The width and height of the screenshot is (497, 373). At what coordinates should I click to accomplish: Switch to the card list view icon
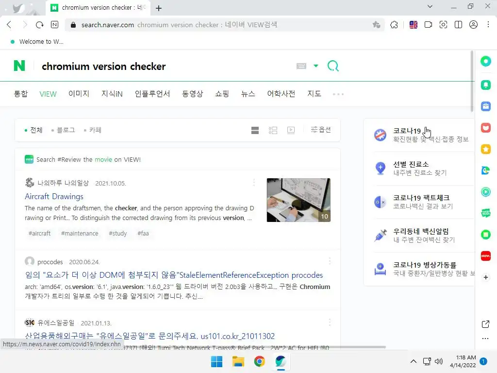point(255,130)
